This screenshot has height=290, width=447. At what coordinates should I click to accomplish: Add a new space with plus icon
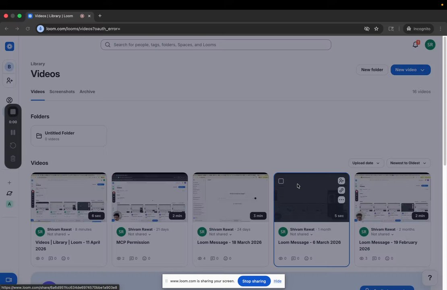click(x=9, y=182)
